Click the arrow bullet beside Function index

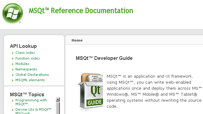[x=13, y=59]
